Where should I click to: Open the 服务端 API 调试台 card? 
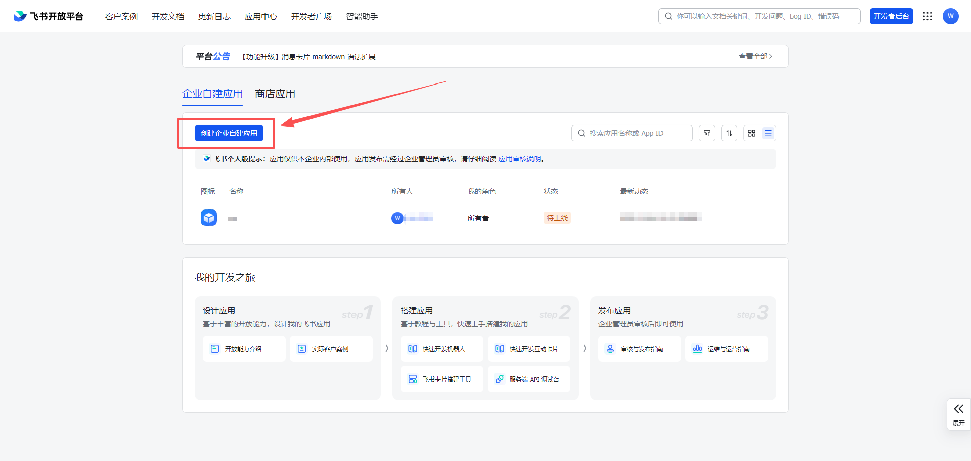[x=529, y=379]
